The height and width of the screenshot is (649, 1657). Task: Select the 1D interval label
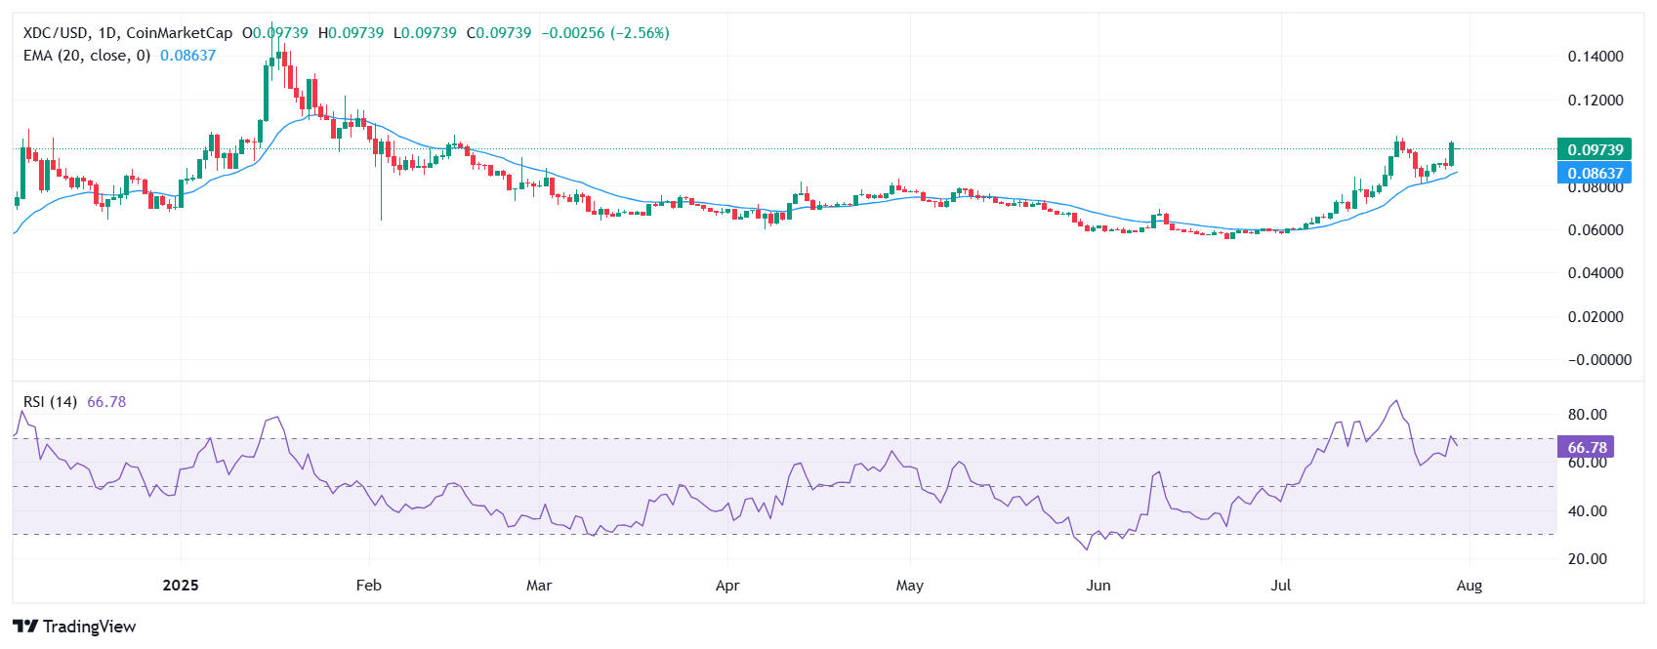107,33
